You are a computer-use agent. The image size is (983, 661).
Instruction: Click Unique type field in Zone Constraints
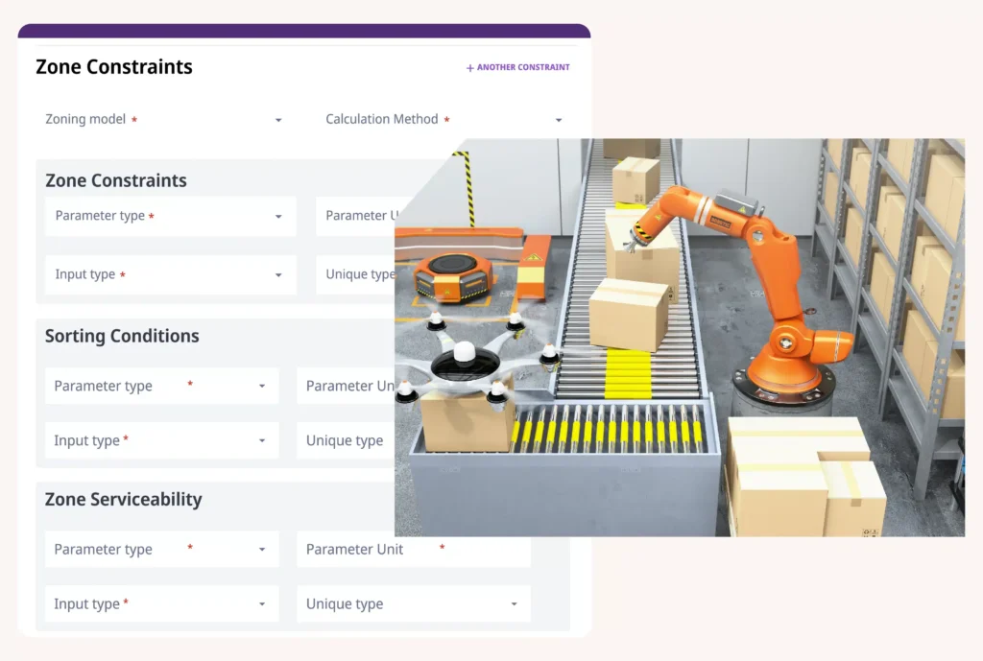tap(356, 275)
